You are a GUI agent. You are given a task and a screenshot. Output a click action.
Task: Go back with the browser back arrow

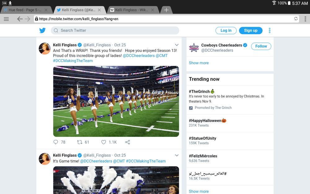pyautogui.click(x=20, y=19)
